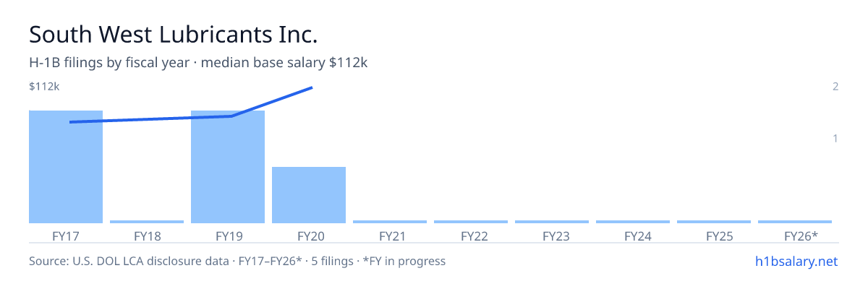
Task: Select the FY20 filings bar
Action: point(309,195)
